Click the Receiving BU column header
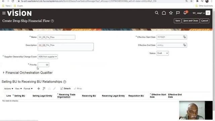Image resolution: width=215 pixels, height=121 pixels. click(89, 96)
